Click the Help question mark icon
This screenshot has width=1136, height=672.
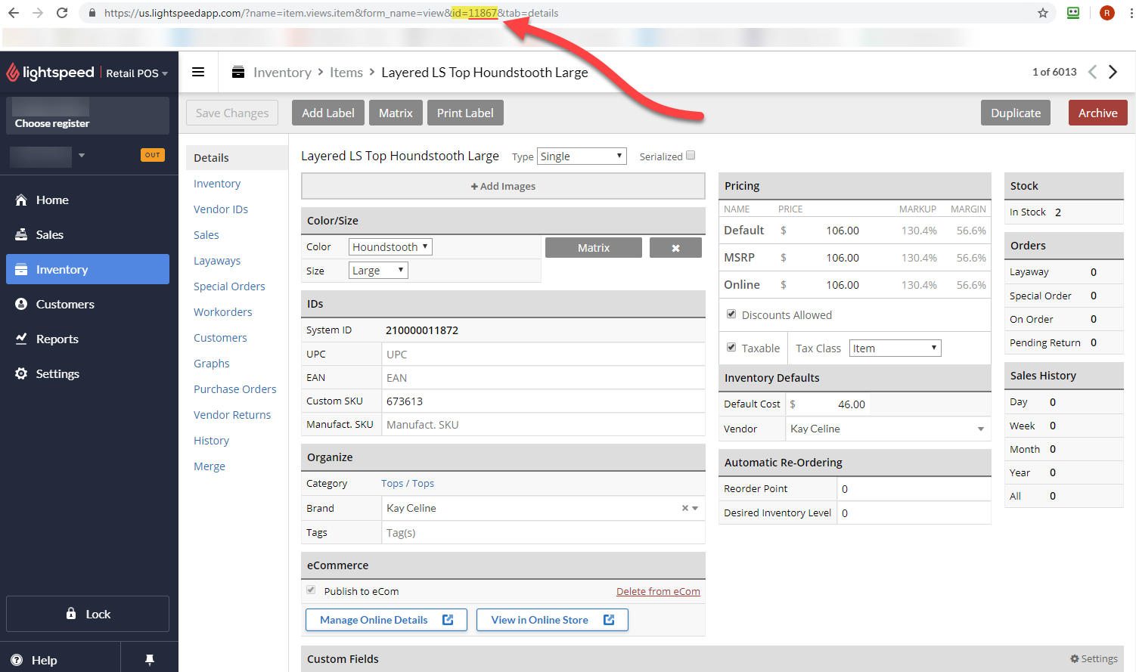(17, 660)
